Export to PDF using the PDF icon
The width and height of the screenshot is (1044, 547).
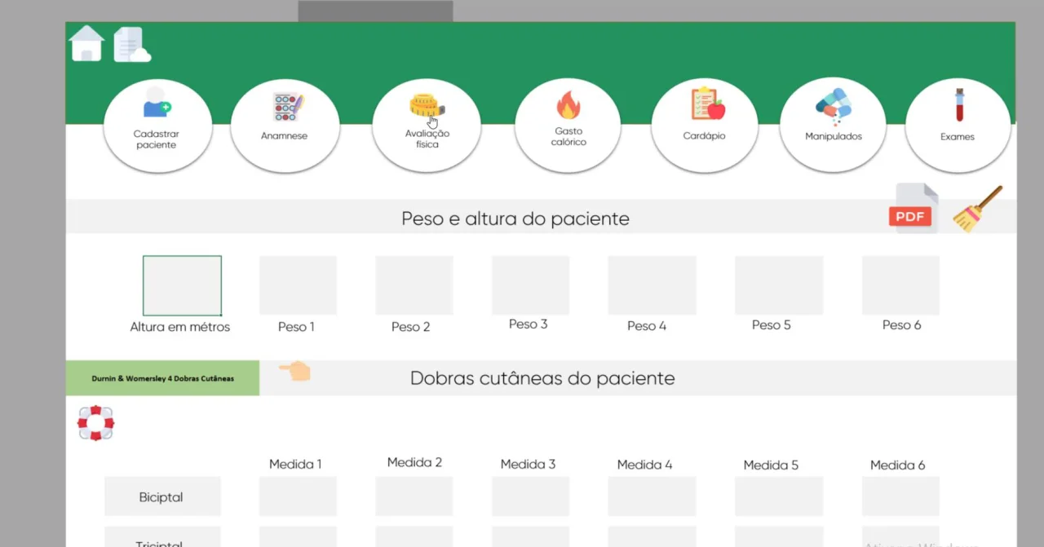click(x=913, y=209)
